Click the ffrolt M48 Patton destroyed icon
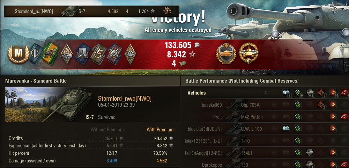The height and width of the screenshot is (168, 349). (344, 116)
